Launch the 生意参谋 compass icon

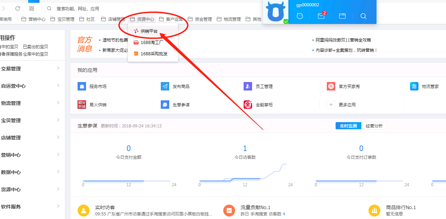coord(165,105)
